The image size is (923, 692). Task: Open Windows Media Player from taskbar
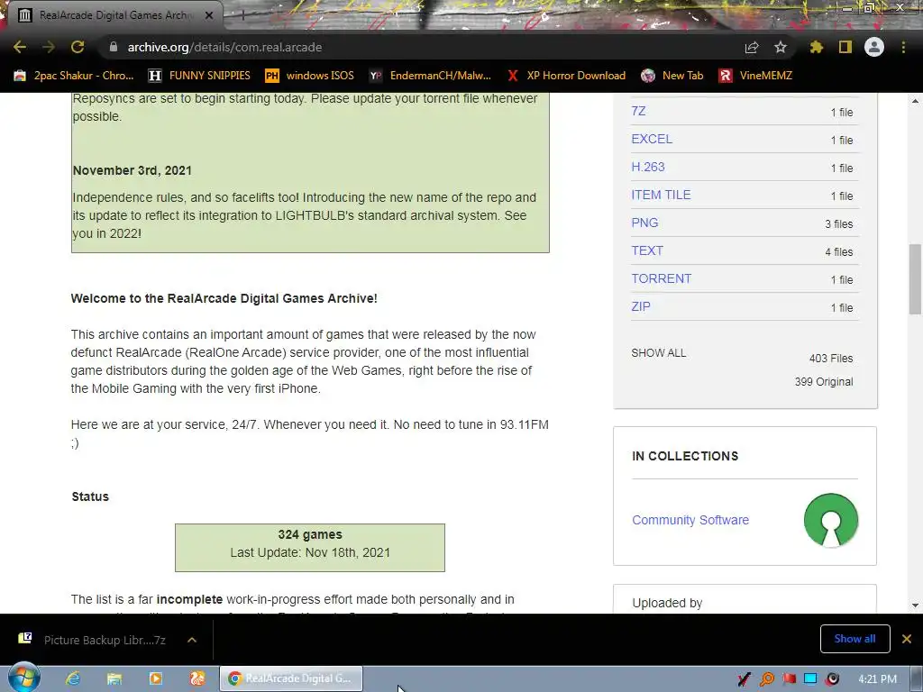pyautogui.click(x=156, y=678)
